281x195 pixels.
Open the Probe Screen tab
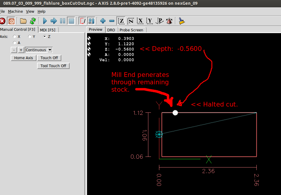tap(131, 30)
